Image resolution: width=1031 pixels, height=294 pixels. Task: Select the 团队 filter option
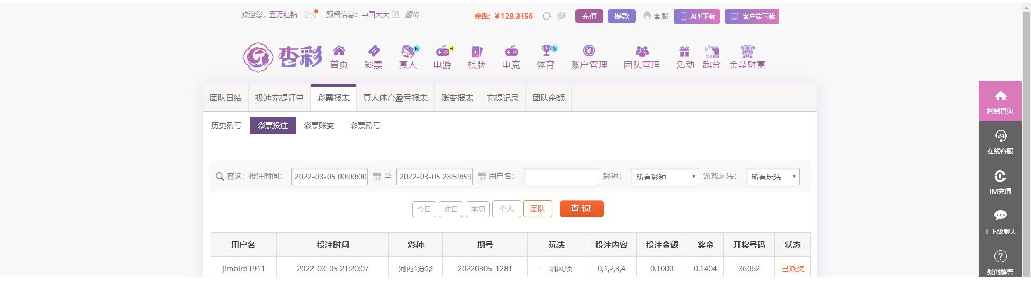pyautogui.click(x=537, y=209)
